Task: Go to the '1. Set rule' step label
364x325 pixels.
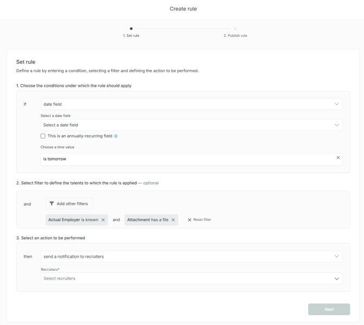Action: coord(131,36)
